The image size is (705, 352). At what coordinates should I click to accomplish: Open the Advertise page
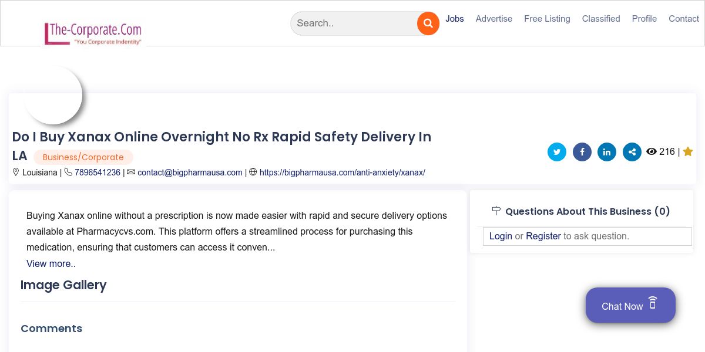[x=494, y=19]
